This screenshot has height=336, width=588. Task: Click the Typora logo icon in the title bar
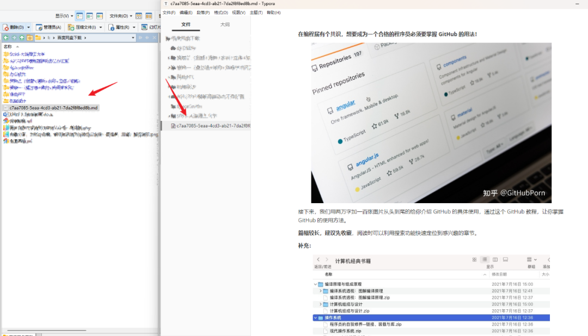(166, 4)
